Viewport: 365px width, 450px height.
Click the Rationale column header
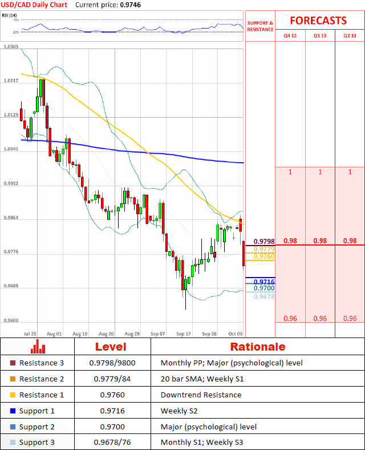257,347
